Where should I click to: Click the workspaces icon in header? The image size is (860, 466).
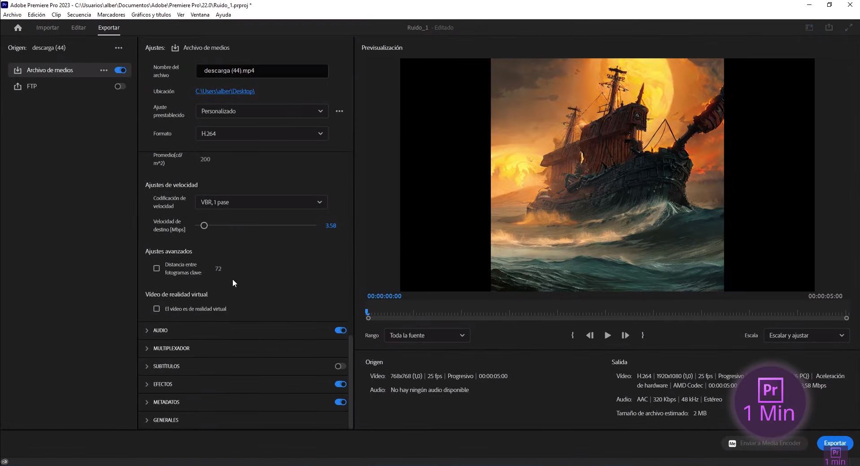point(809,27)
